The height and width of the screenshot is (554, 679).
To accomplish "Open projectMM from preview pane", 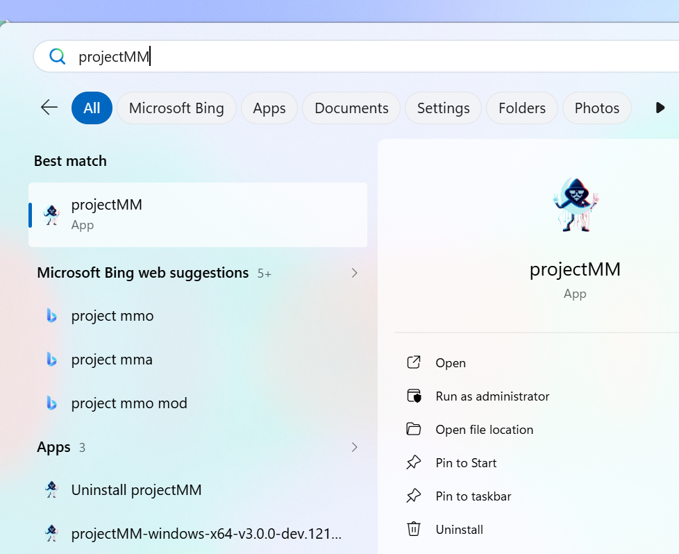I will pyautogui.click(x=451, y=363).
